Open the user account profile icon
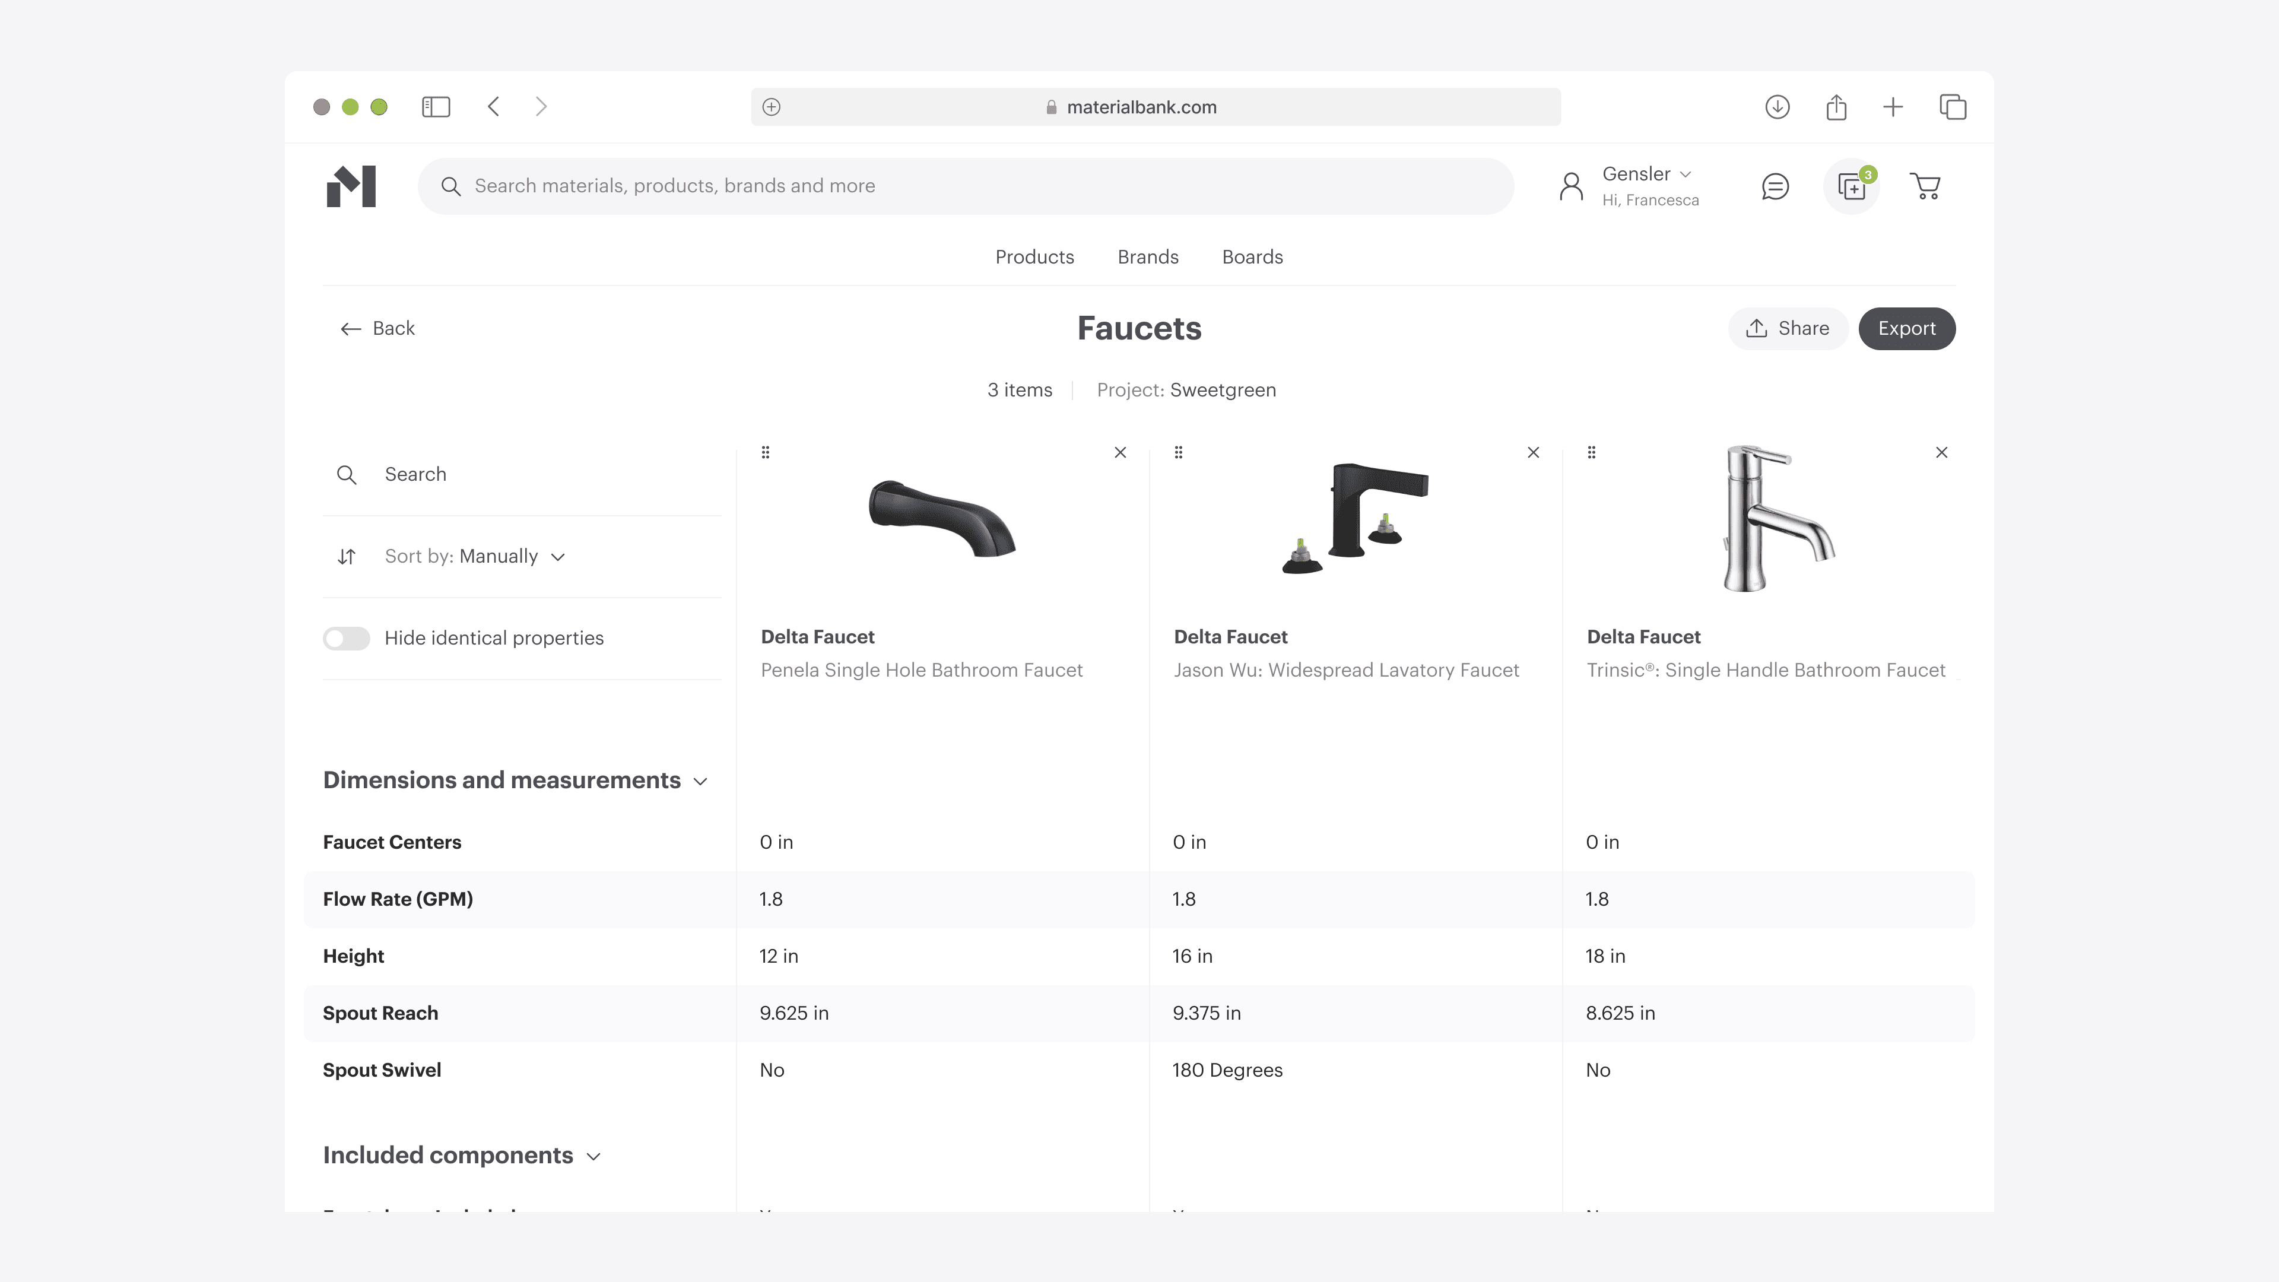2279x1282 pixels. click(x=1571, y=186)
